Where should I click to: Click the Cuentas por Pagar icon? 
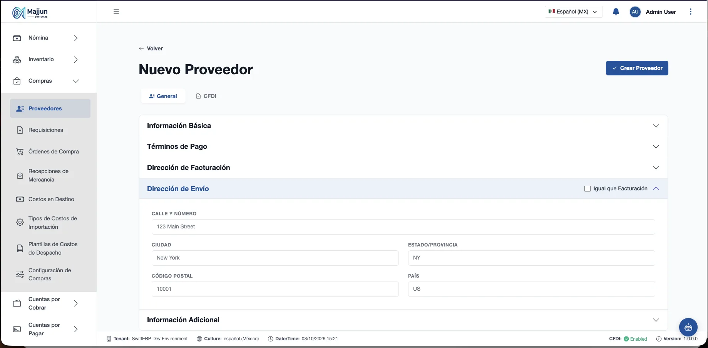coord(17,329)
